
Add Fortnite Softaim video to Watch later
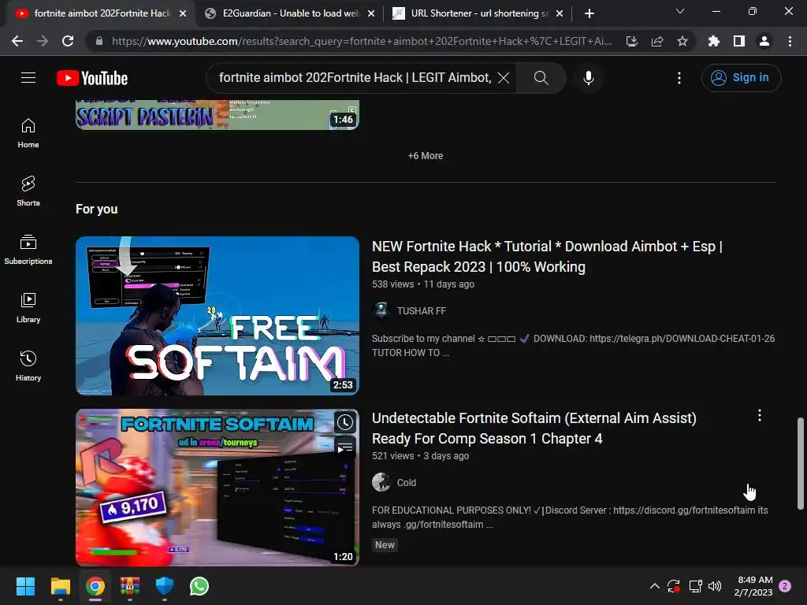point(345,422)
